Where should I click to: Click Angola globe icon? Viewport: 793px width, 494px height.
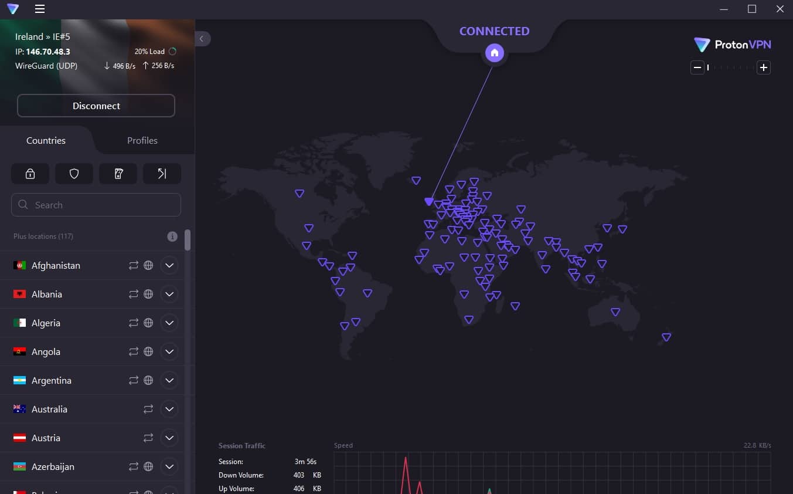point(148,351)
